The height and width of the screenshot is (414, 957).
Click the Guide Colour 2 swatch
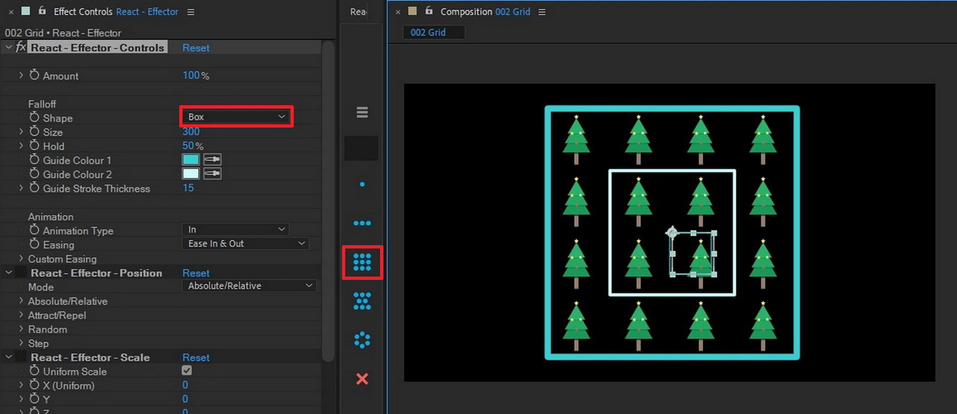coord(191,174)
